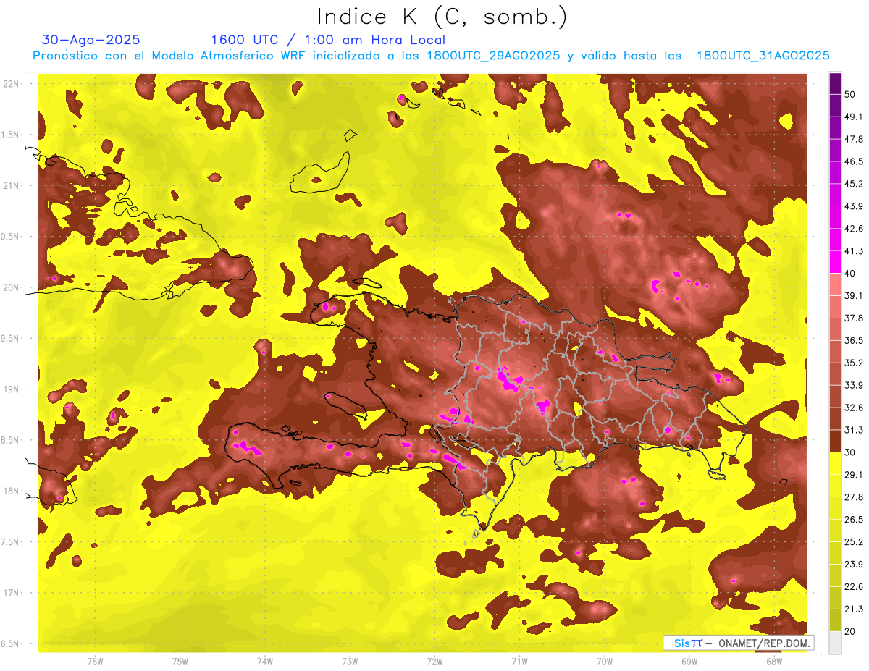Click the salmon colorbar segment between 39.1 and 40

pyautogui.click(x=835, y=284)
